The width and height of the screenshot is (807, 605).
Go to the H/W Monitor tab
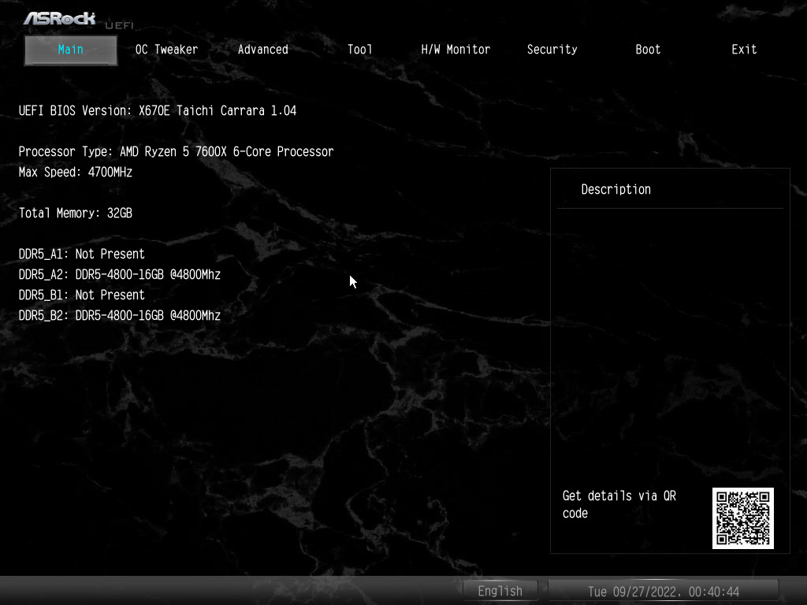click(456, 50)
